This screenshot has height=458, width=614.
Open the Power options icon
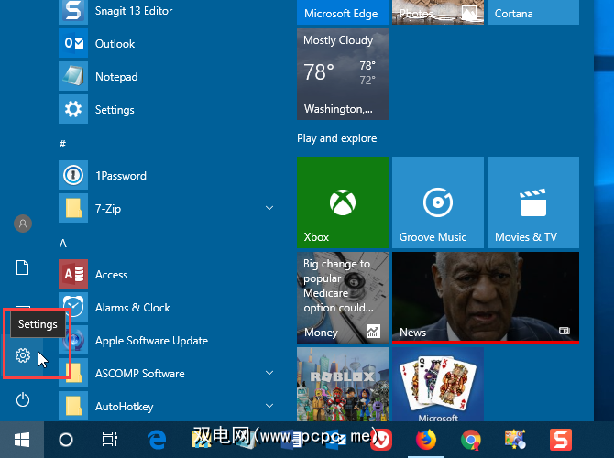23,399
